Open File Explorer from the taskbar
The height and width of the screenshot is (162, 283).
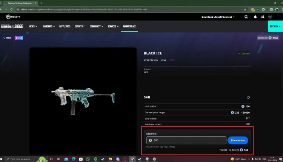tap(110, 159)
